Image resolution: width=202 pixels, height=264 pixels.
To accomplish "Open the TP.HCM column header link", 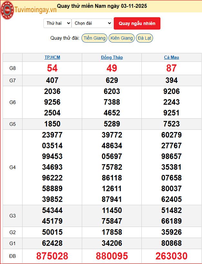I will pyautogui.click(x=52, y=57).
